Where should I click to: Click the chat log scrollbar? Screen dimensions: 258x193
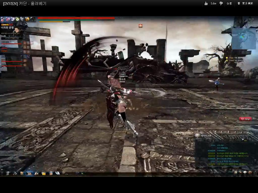[255, 154]
